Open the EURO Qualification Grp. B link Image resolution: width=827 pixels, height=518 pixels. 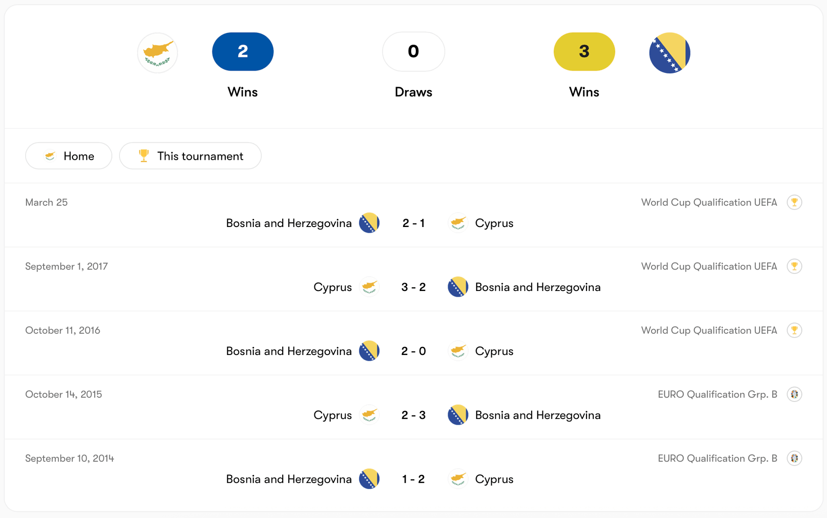point(717,394)
